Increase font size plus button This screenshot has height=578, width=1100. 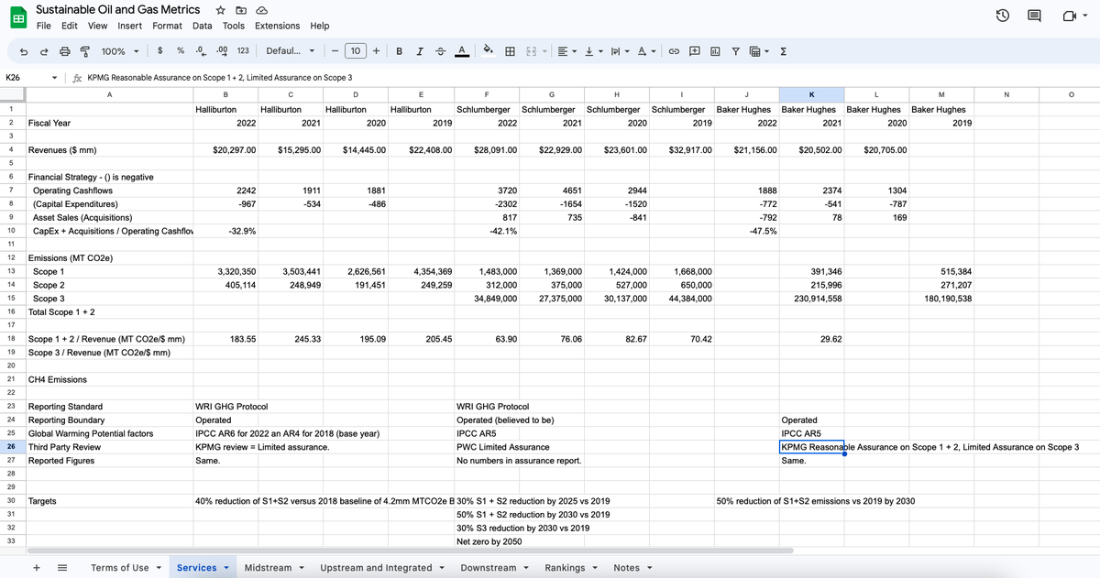(377, 52)
